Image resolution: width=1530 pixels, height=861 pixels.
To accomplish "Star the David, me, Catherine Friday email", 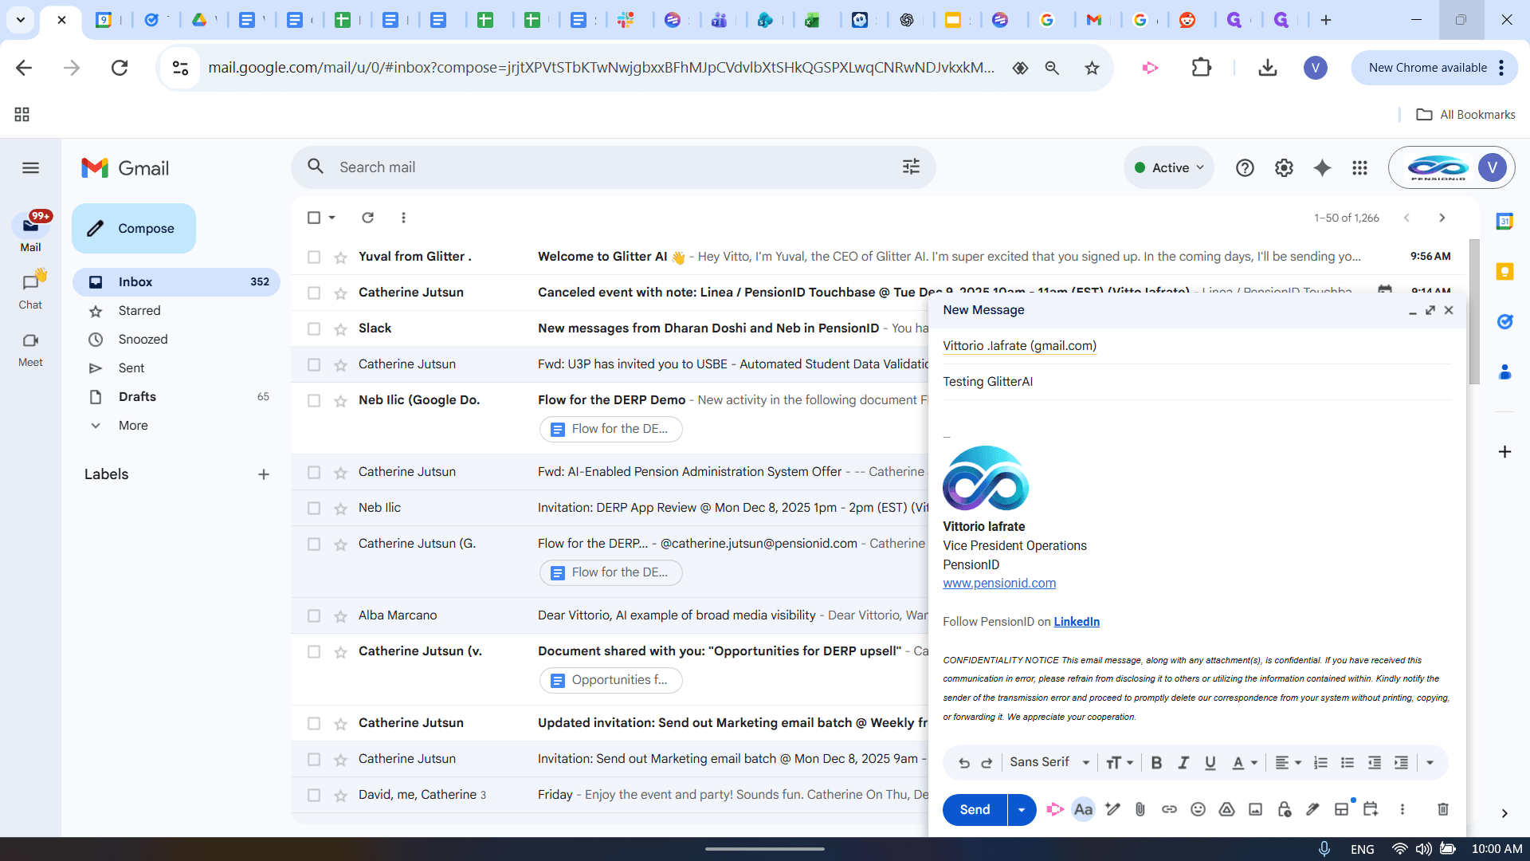I will pyautogui.click(x=340, y=795).
